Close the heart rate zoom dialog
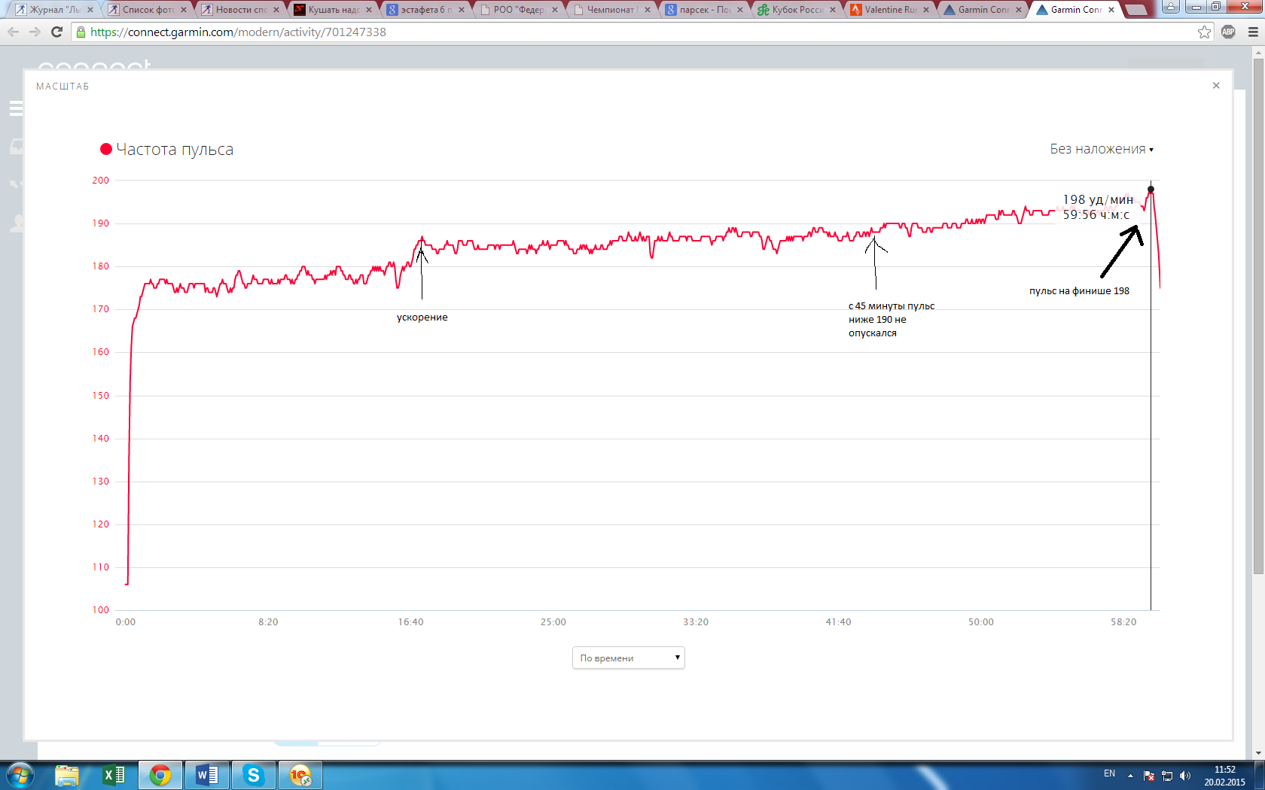Screen dimensions: 1265x790 1216,86
